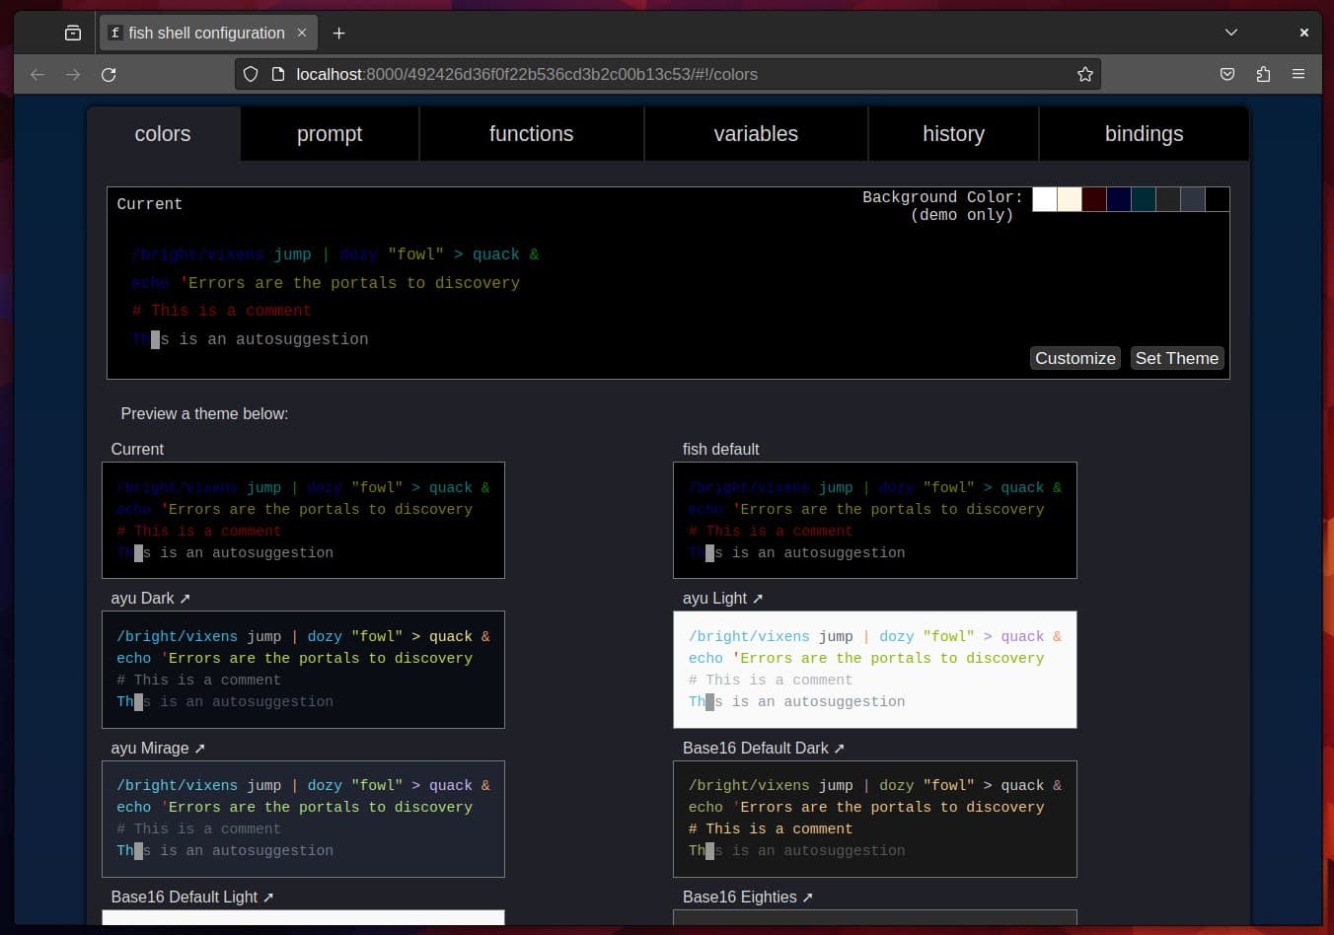
Task: Open the Firefox application menu
Action: click(1298, 74)
